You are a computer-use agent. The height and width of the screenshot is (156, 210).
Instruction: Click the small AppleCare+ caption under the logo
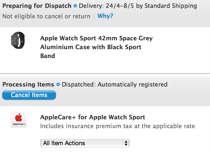click(x=19, y=124)
